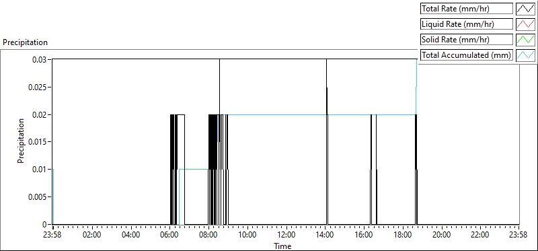Click the 08:00 time label
This screenshot has width=538, height=251.
pos(208,236)
